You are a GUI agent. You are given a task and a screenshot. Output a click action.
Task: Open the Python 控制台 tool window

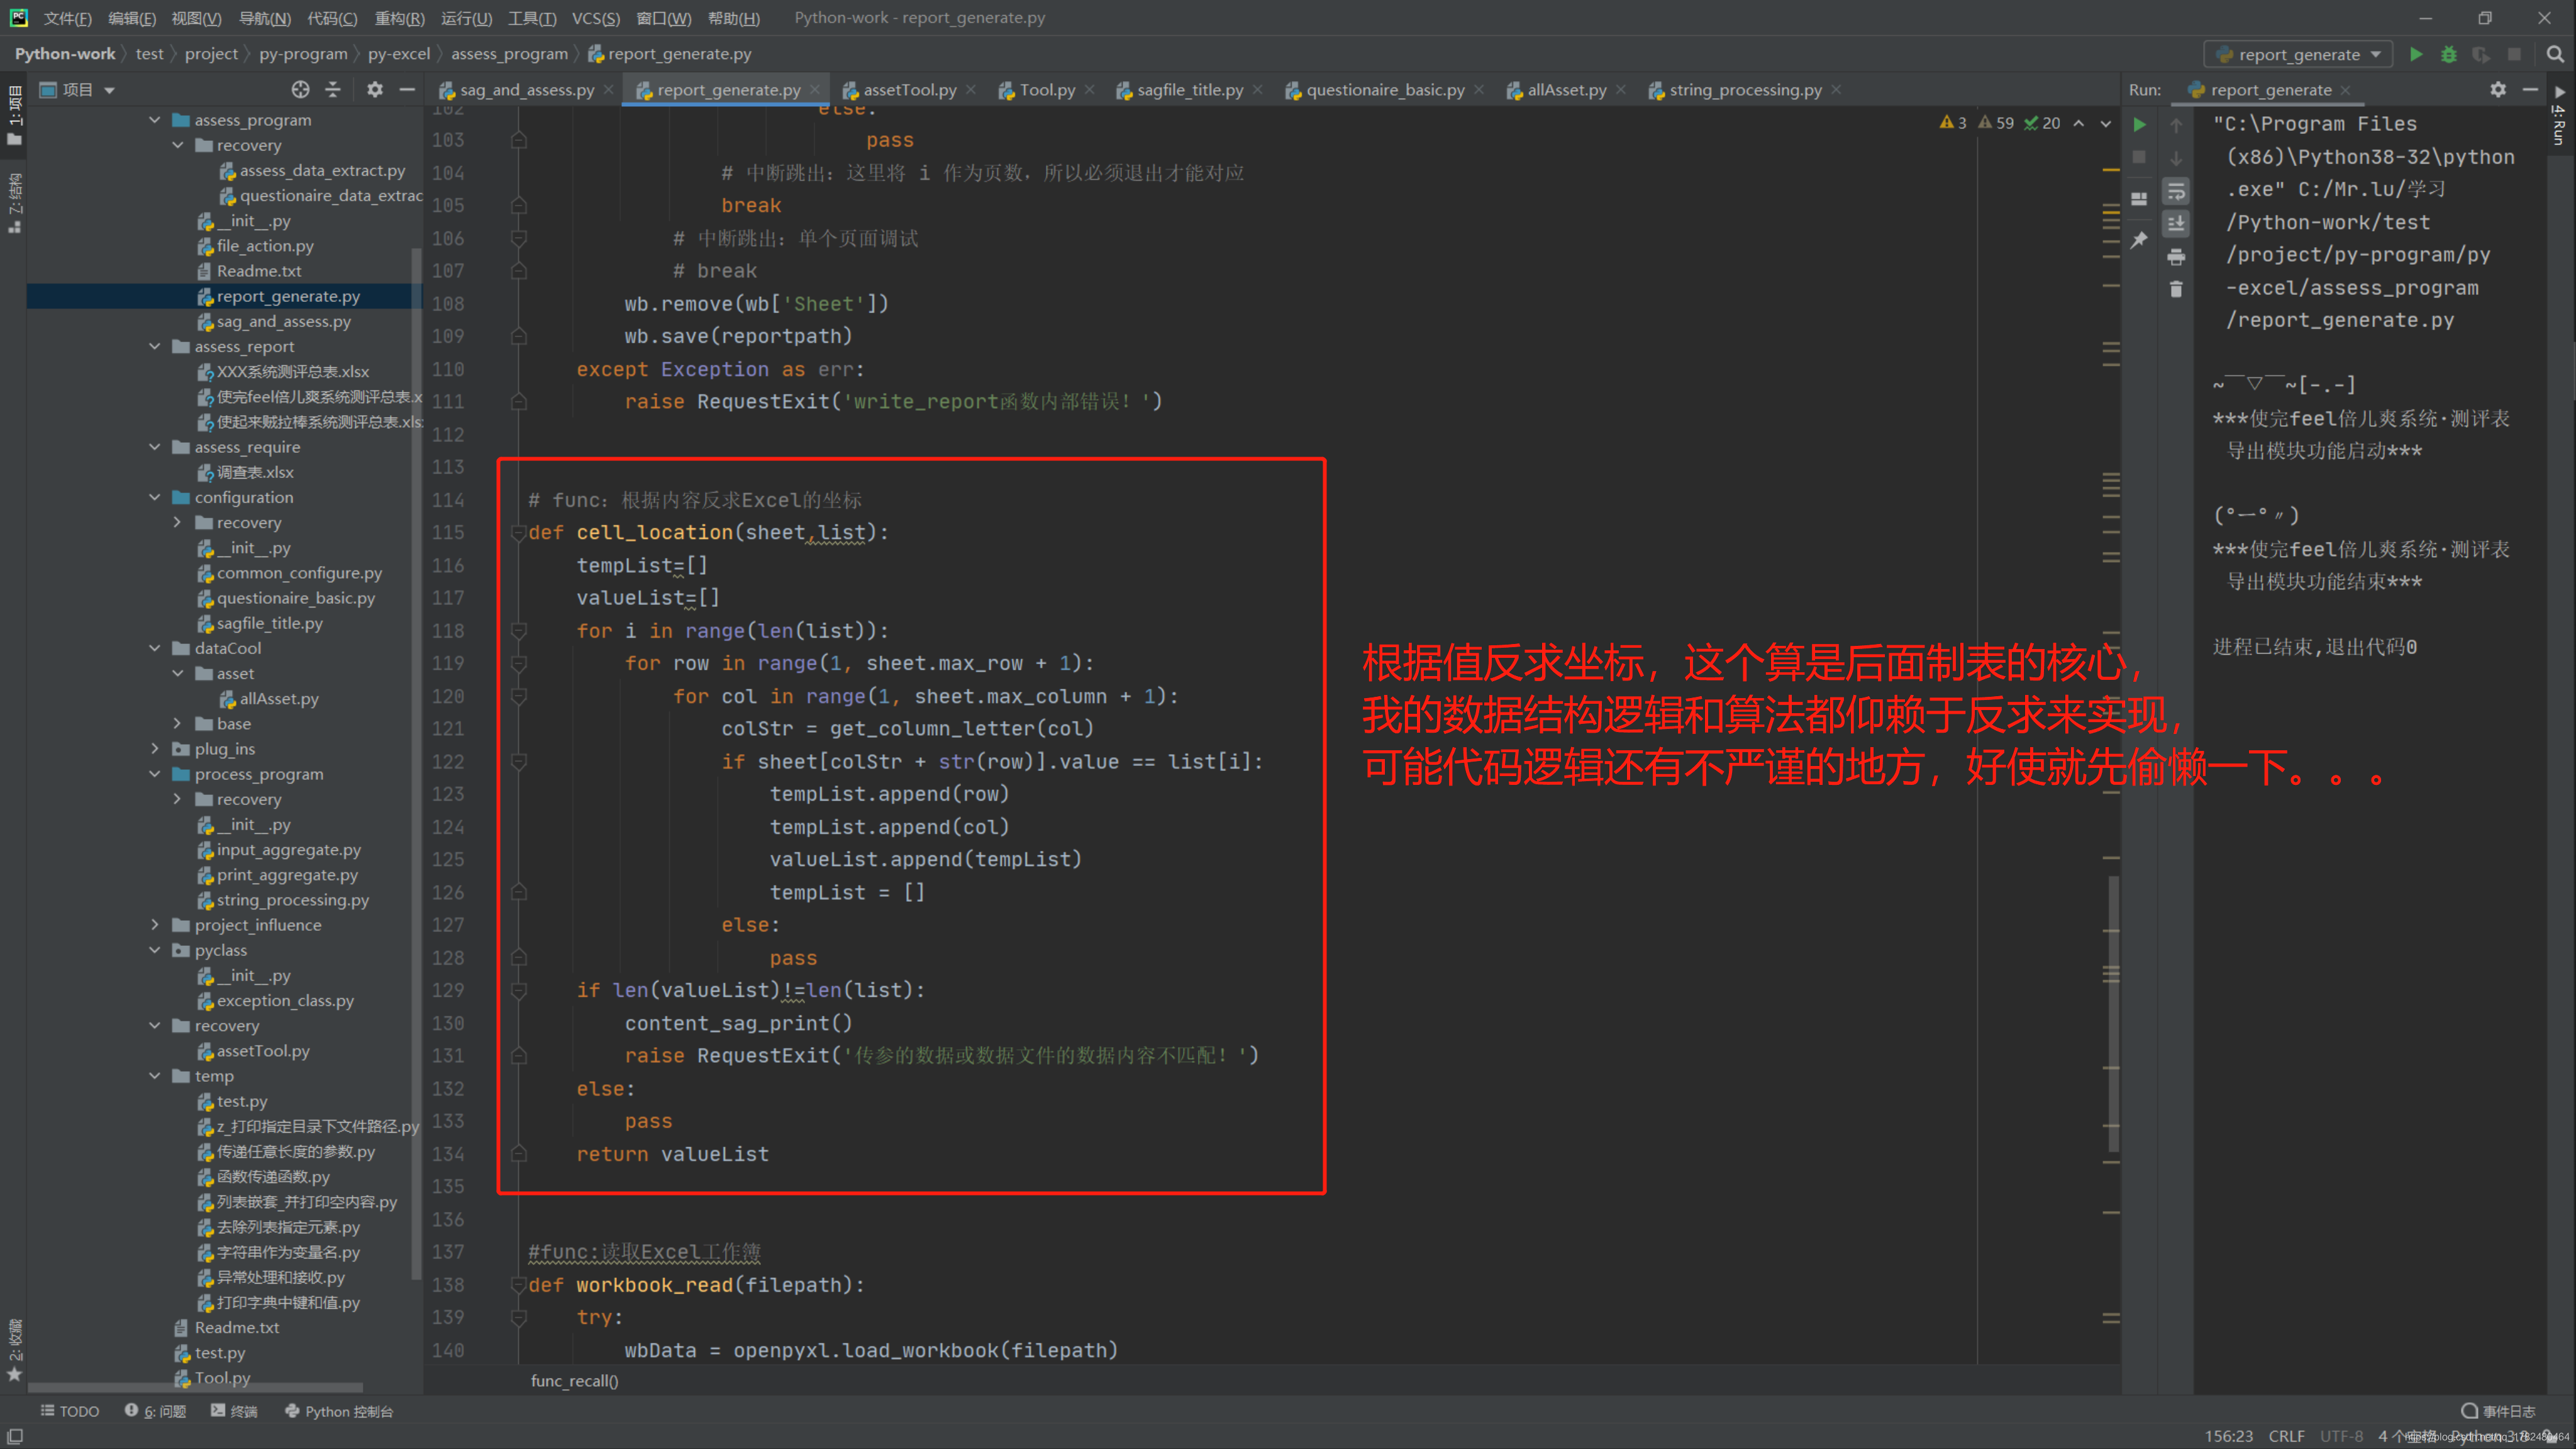(339, 1411)
